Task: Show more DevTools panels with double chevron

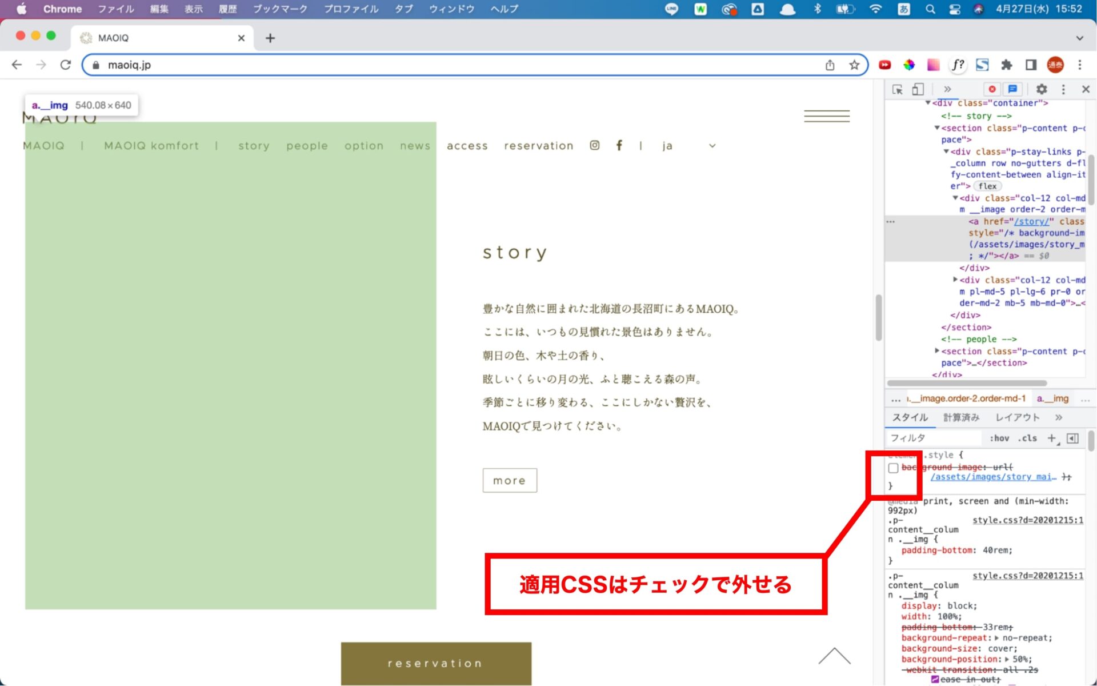Action: click(x=947, y=89)
